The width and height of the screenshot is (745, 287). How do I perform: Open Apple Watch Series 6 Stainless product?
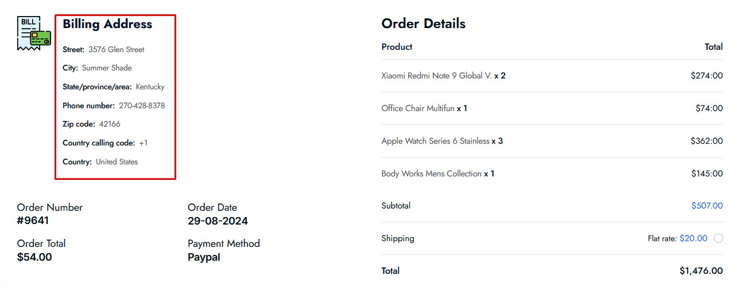(x=435, y=141)
